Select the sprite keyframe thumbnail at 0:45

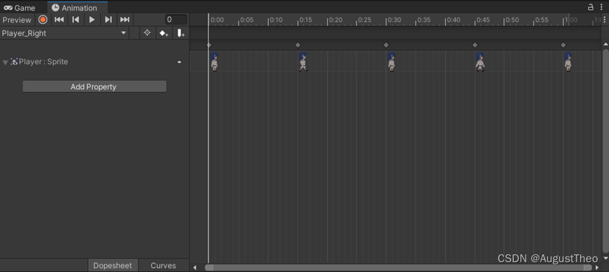(480, 62)
